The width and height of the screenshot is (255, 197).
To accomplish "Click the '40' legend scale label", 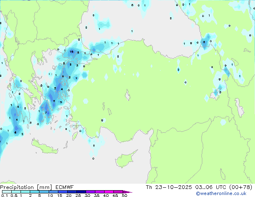I will [106, 195].
